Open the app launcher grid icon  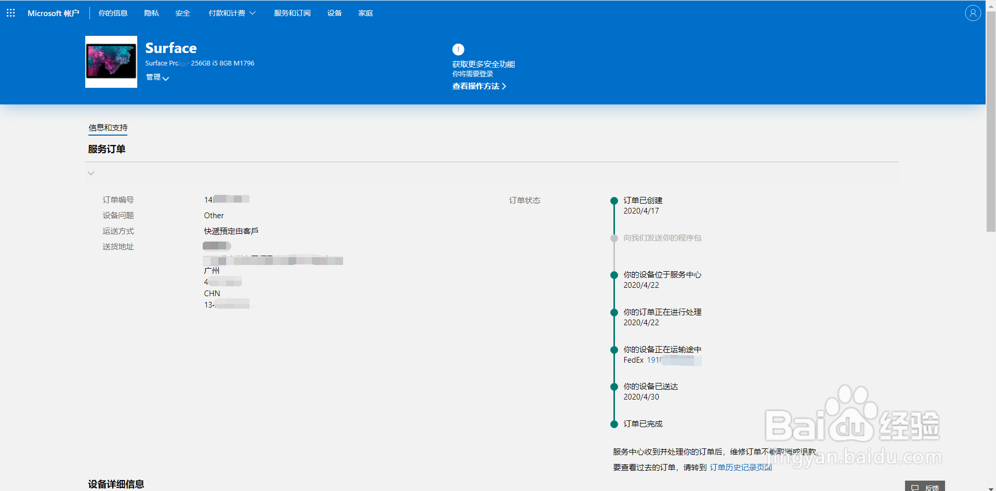tap(11, 13)
